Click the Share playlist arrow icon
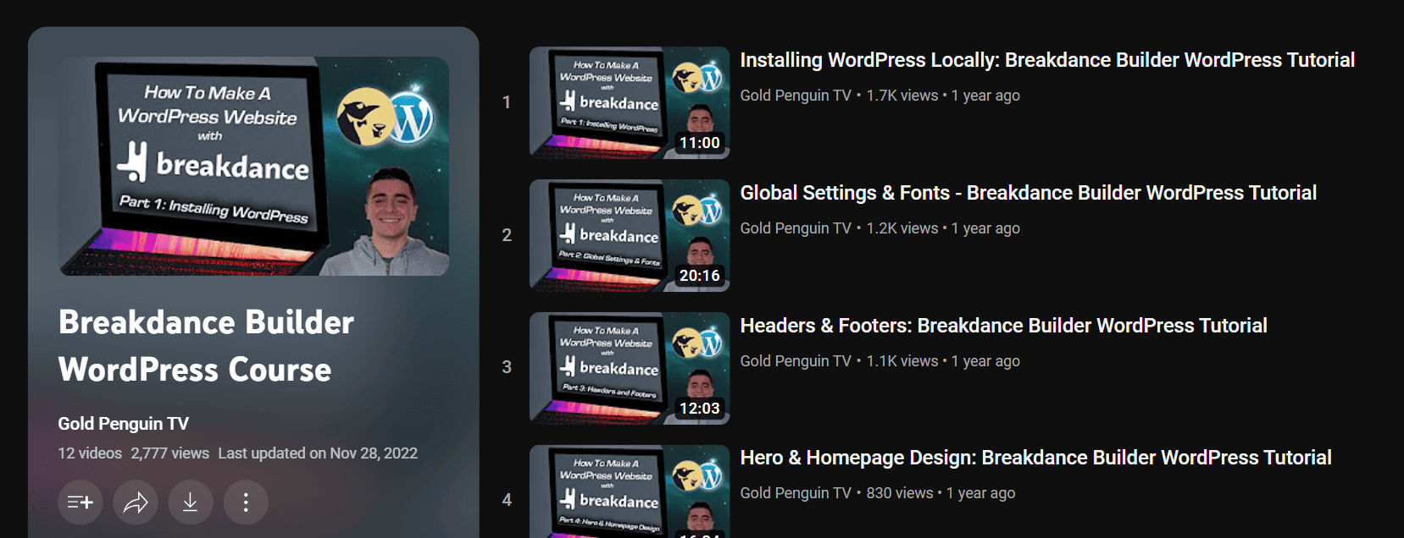 point(136,502)
